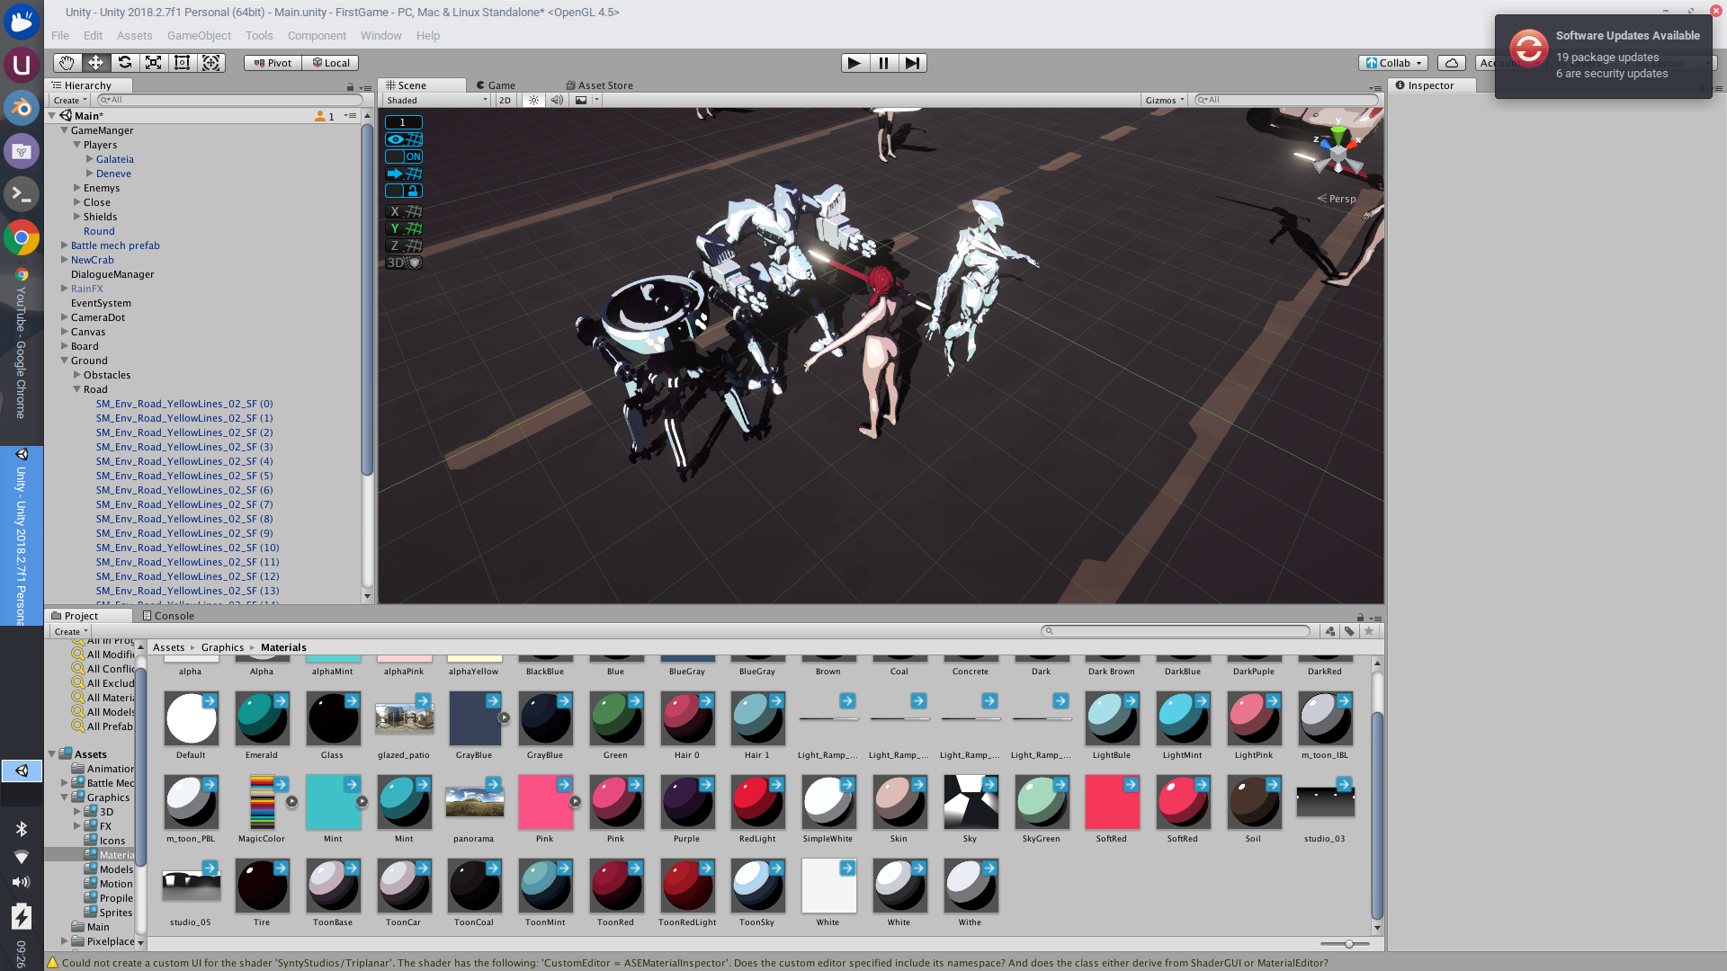Toggle scene audio speaker icon
Viewport: 1727px width, 971px height.
pyautogui.click(x=557, y=101)
